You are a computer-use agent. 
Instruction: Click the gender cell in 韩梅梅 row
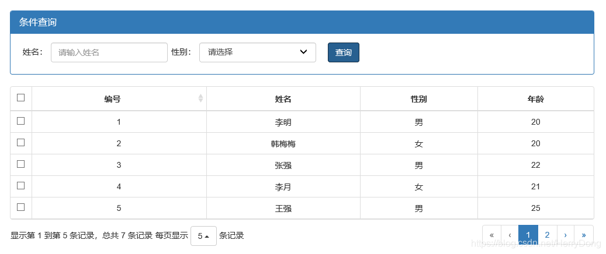coord(419,144)
